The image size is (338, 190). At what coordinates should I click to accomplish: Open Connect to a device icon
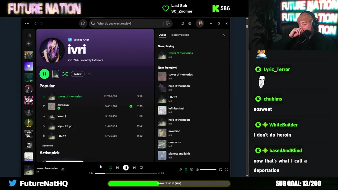[192, 170]
